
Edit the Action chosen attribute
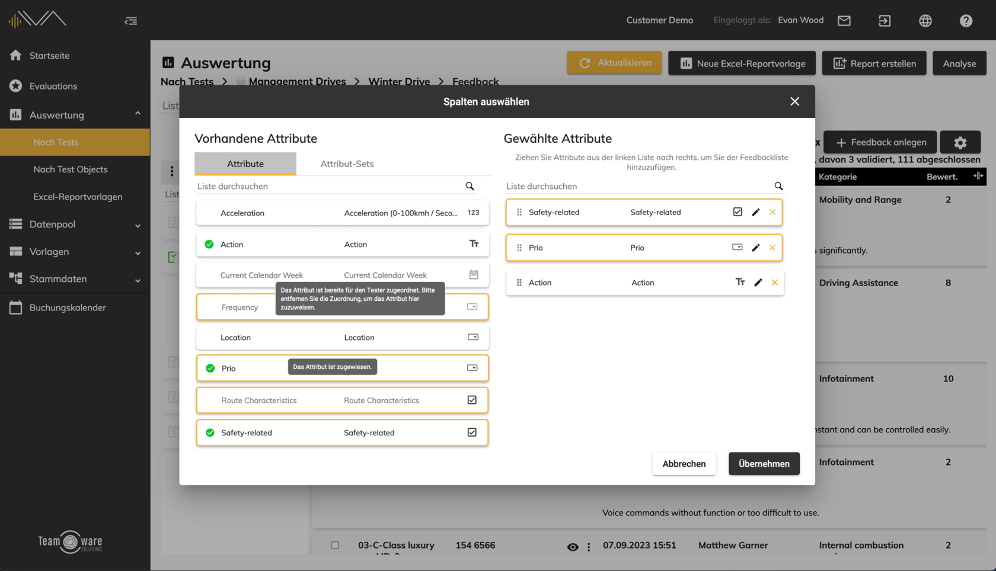[758, 283]
